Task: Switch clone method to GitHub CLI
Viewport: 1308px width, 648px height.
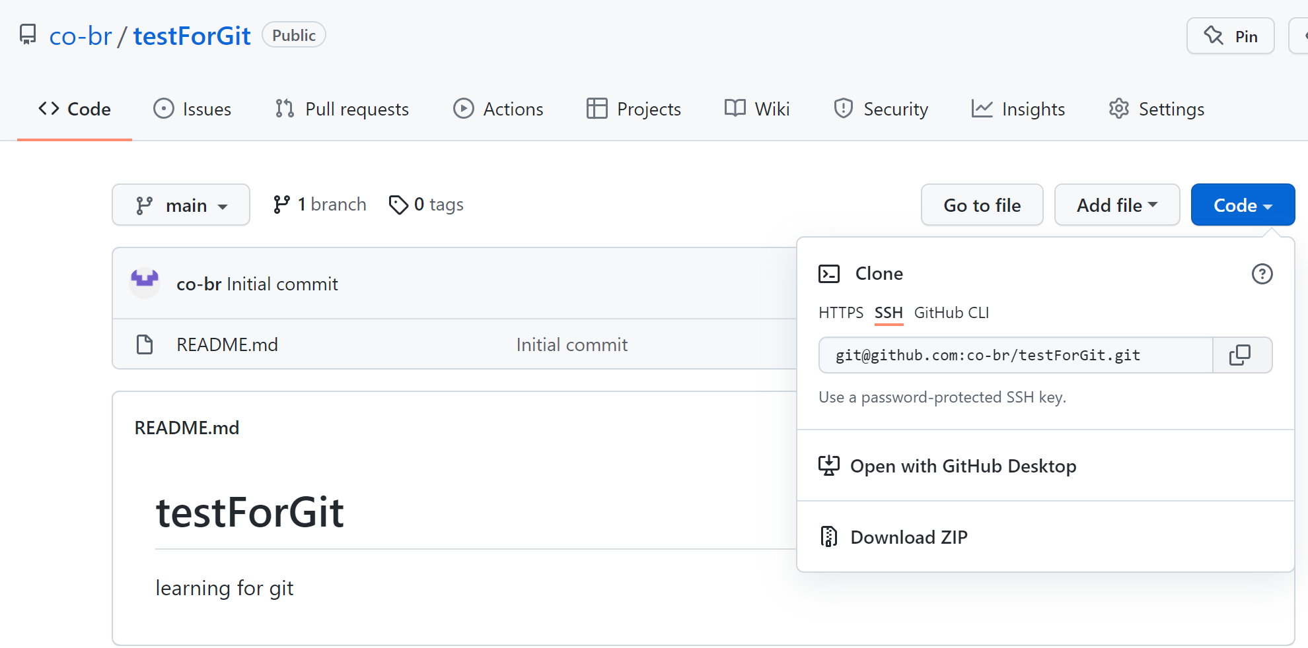Action: click(951, 313)
